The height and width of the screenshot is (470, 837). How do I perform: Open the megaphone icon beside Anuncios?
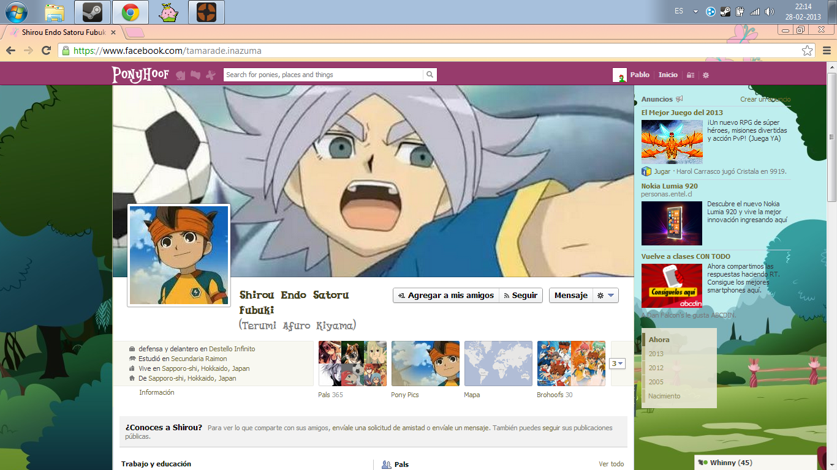pos(679,99)
